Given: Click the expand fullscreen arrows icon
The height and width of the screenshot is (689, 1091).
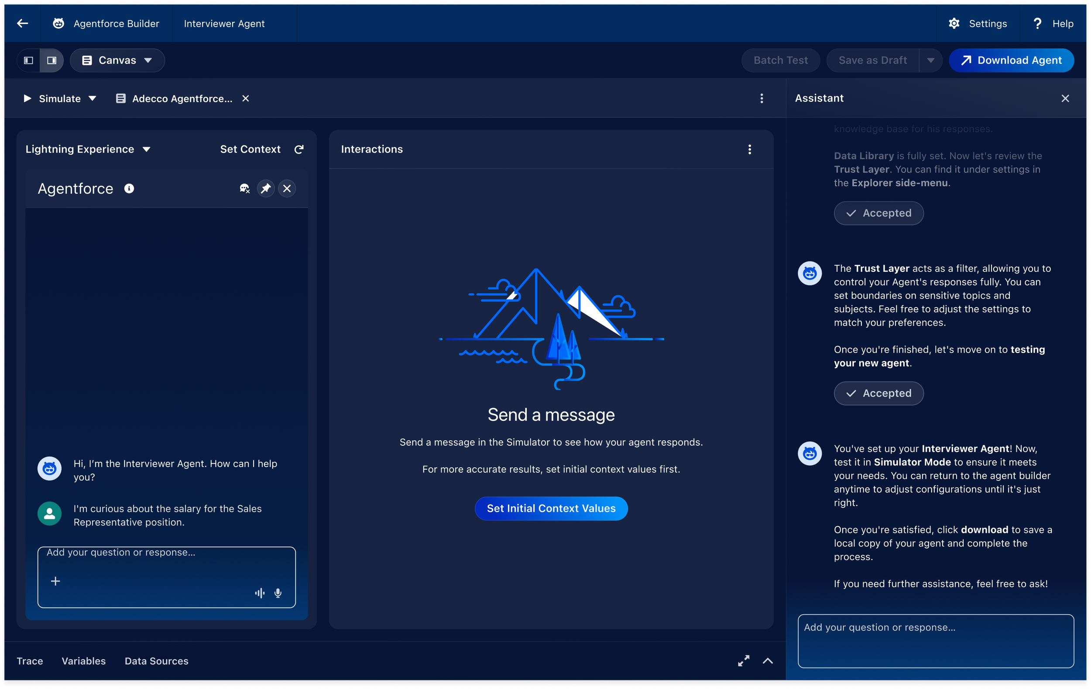Looking at the screenshot, I should (x=744, y=661).
